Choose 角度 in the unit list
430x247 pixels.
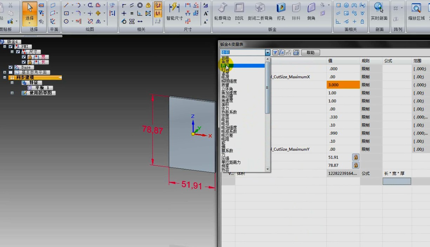click(x=225, y=61)
